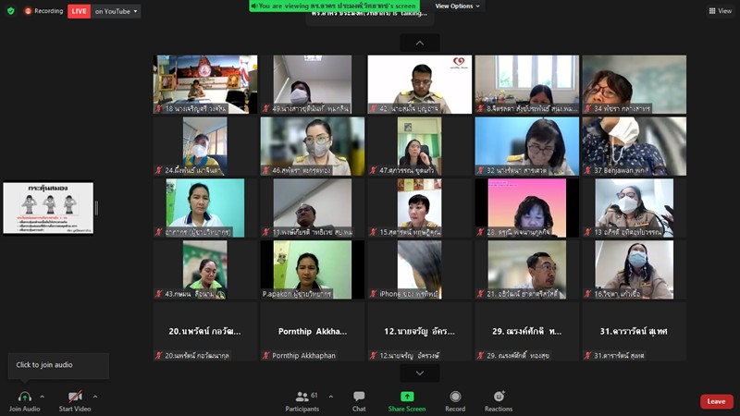The width and height of the screenshot is (740, 416).
Task: Click the 'Click to join audio' tooltip
Action: tap(58, 365)
